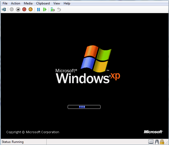Click the Status: Running text
This screenshot has width=169, height=145.
tap(13, 142)
